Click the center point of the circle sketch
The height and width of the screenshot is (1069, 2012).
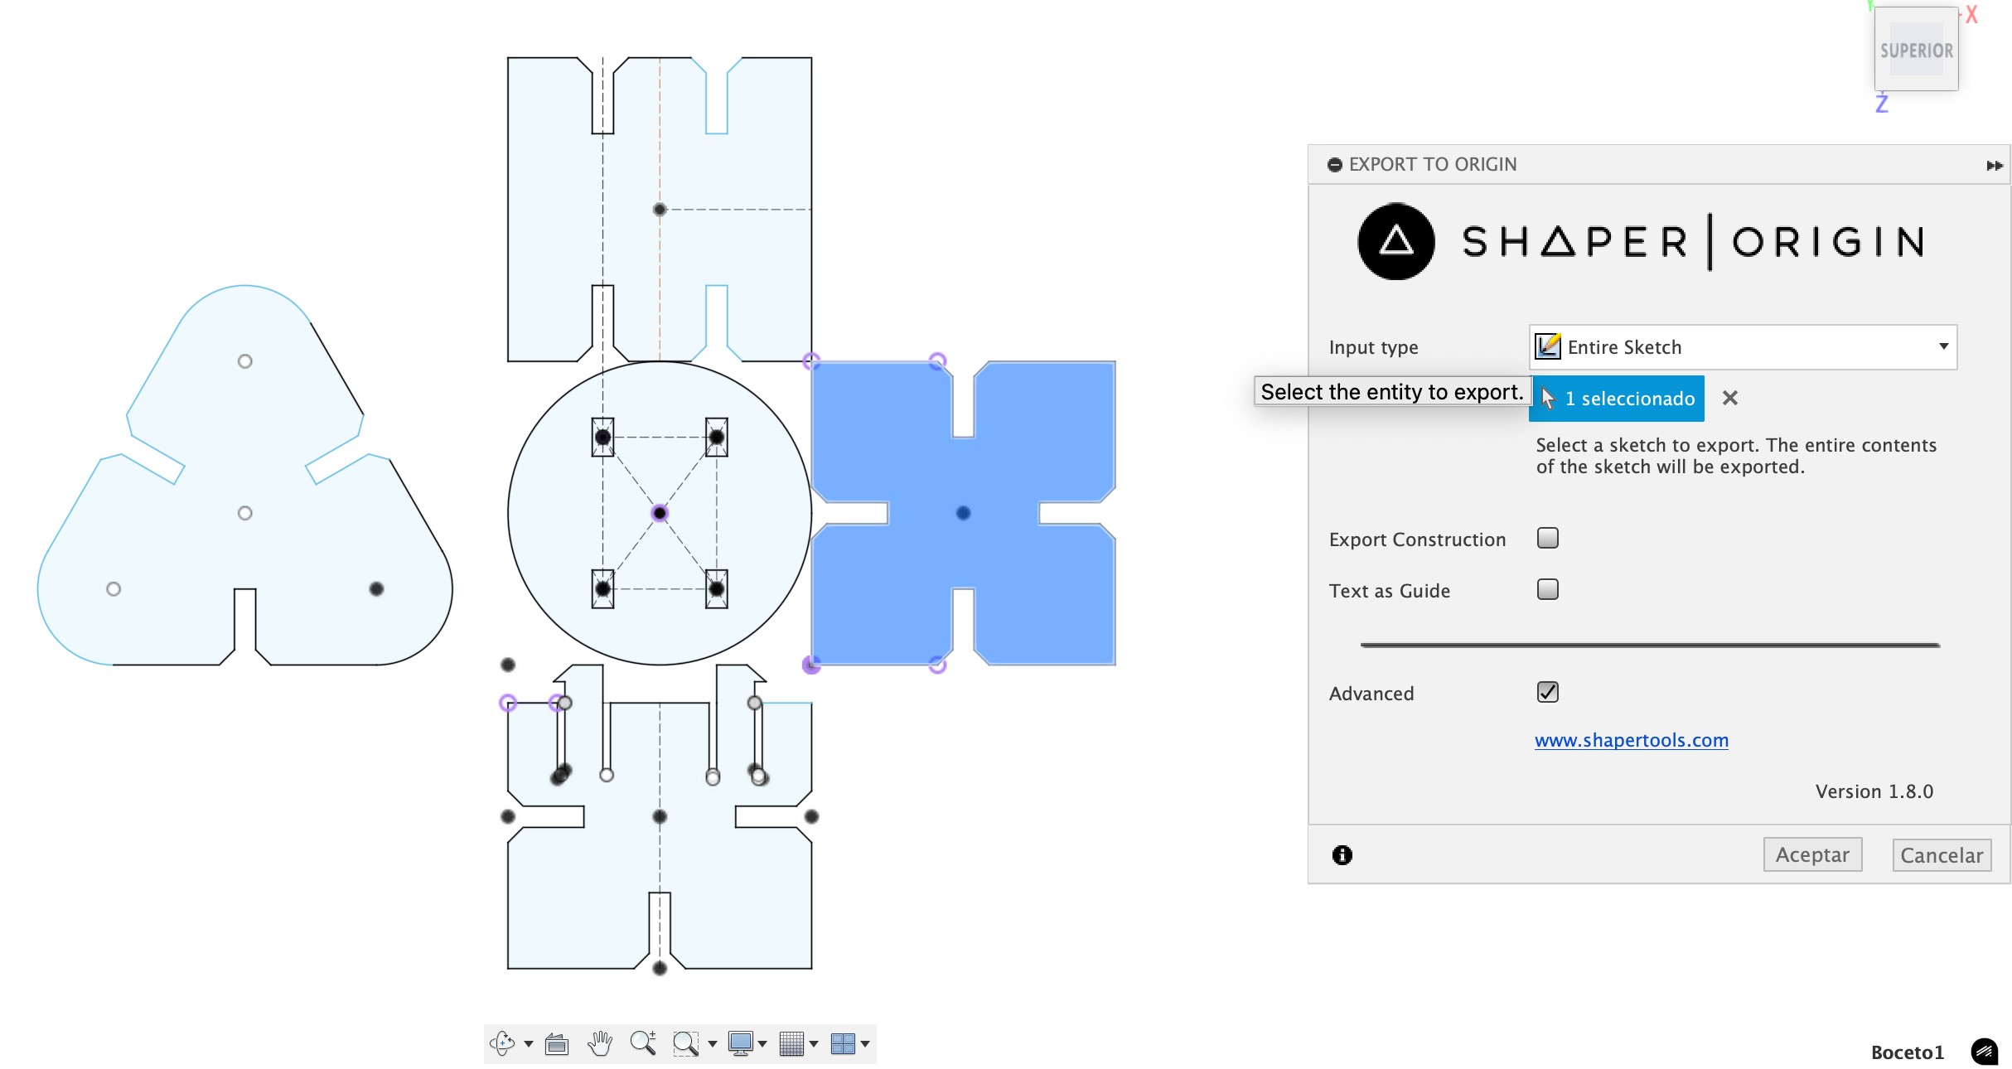tap(660, 514)
